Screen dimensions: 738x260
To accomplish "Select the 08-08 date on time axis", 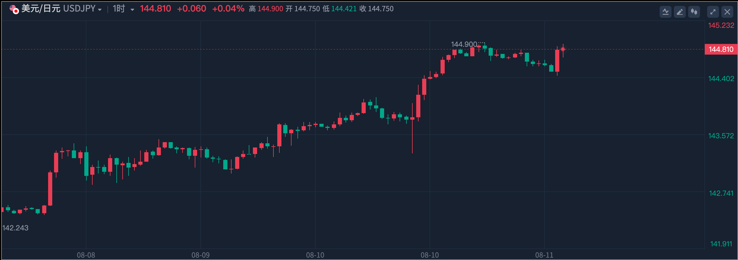I will tap(86, 255).
